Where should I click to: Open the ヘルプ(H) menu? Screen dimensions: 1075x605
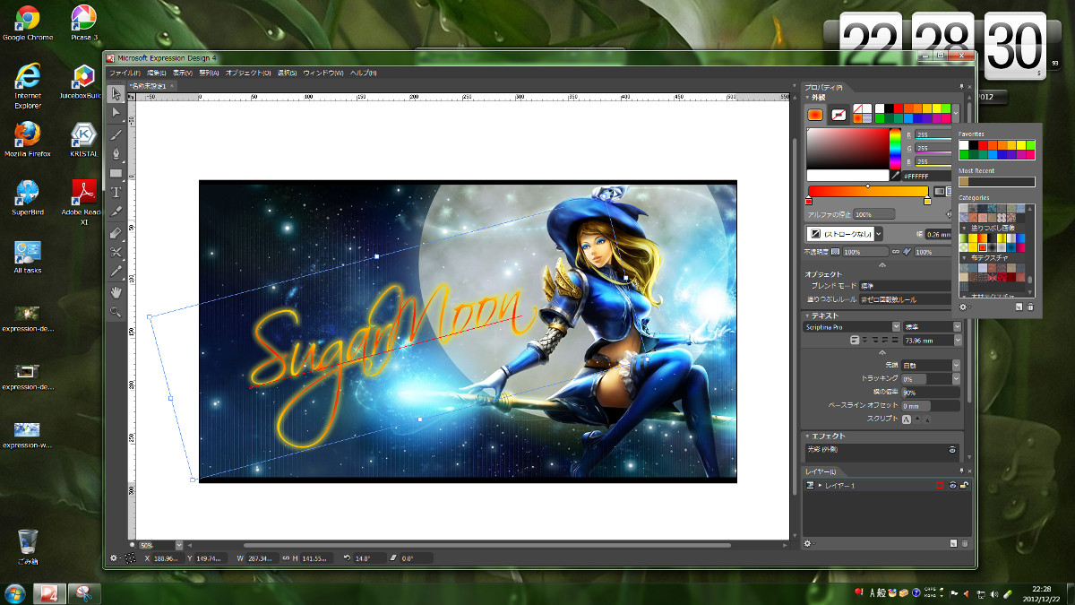[x=363, y=73]
